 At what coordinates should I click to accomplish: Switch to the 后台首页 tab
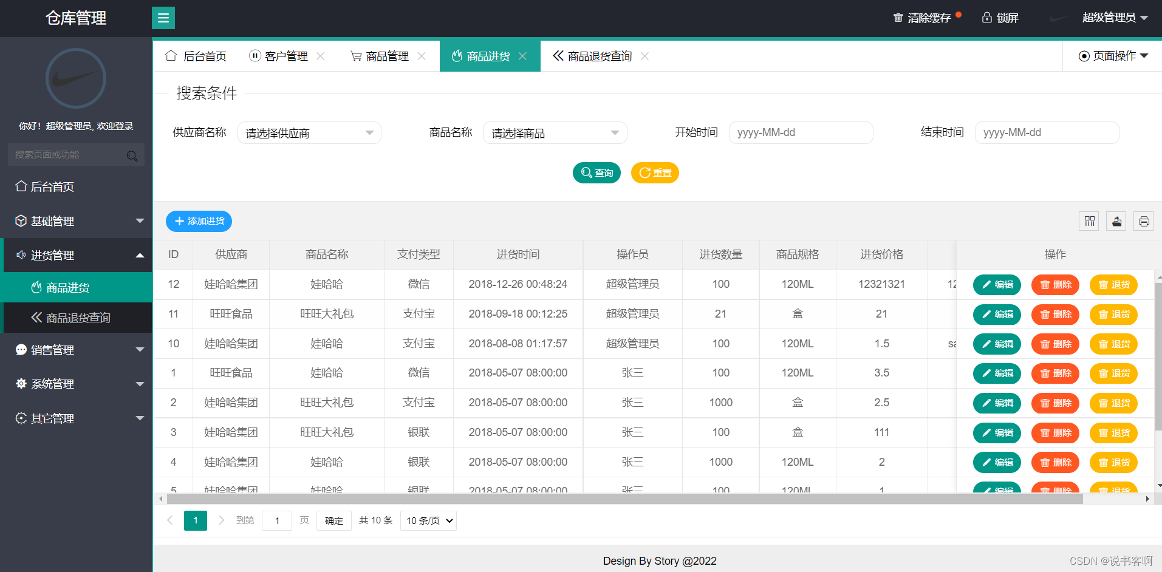(196, 56)
